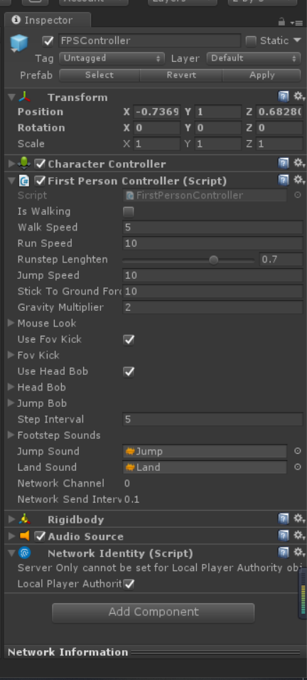Click the blue cube GameObject icon
This screenshot has height=680, width=307.
tap(19, 43)
